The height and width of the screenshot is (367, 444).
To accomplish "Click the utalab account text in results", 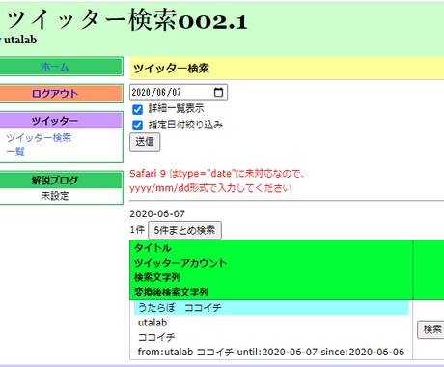I will 153,323.
